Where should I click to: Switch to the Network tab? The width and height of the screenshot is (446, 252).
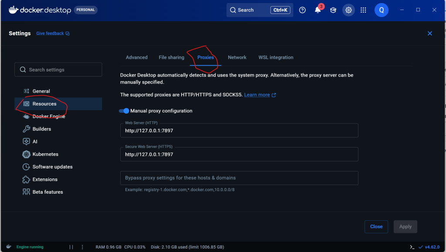point(237,57)
